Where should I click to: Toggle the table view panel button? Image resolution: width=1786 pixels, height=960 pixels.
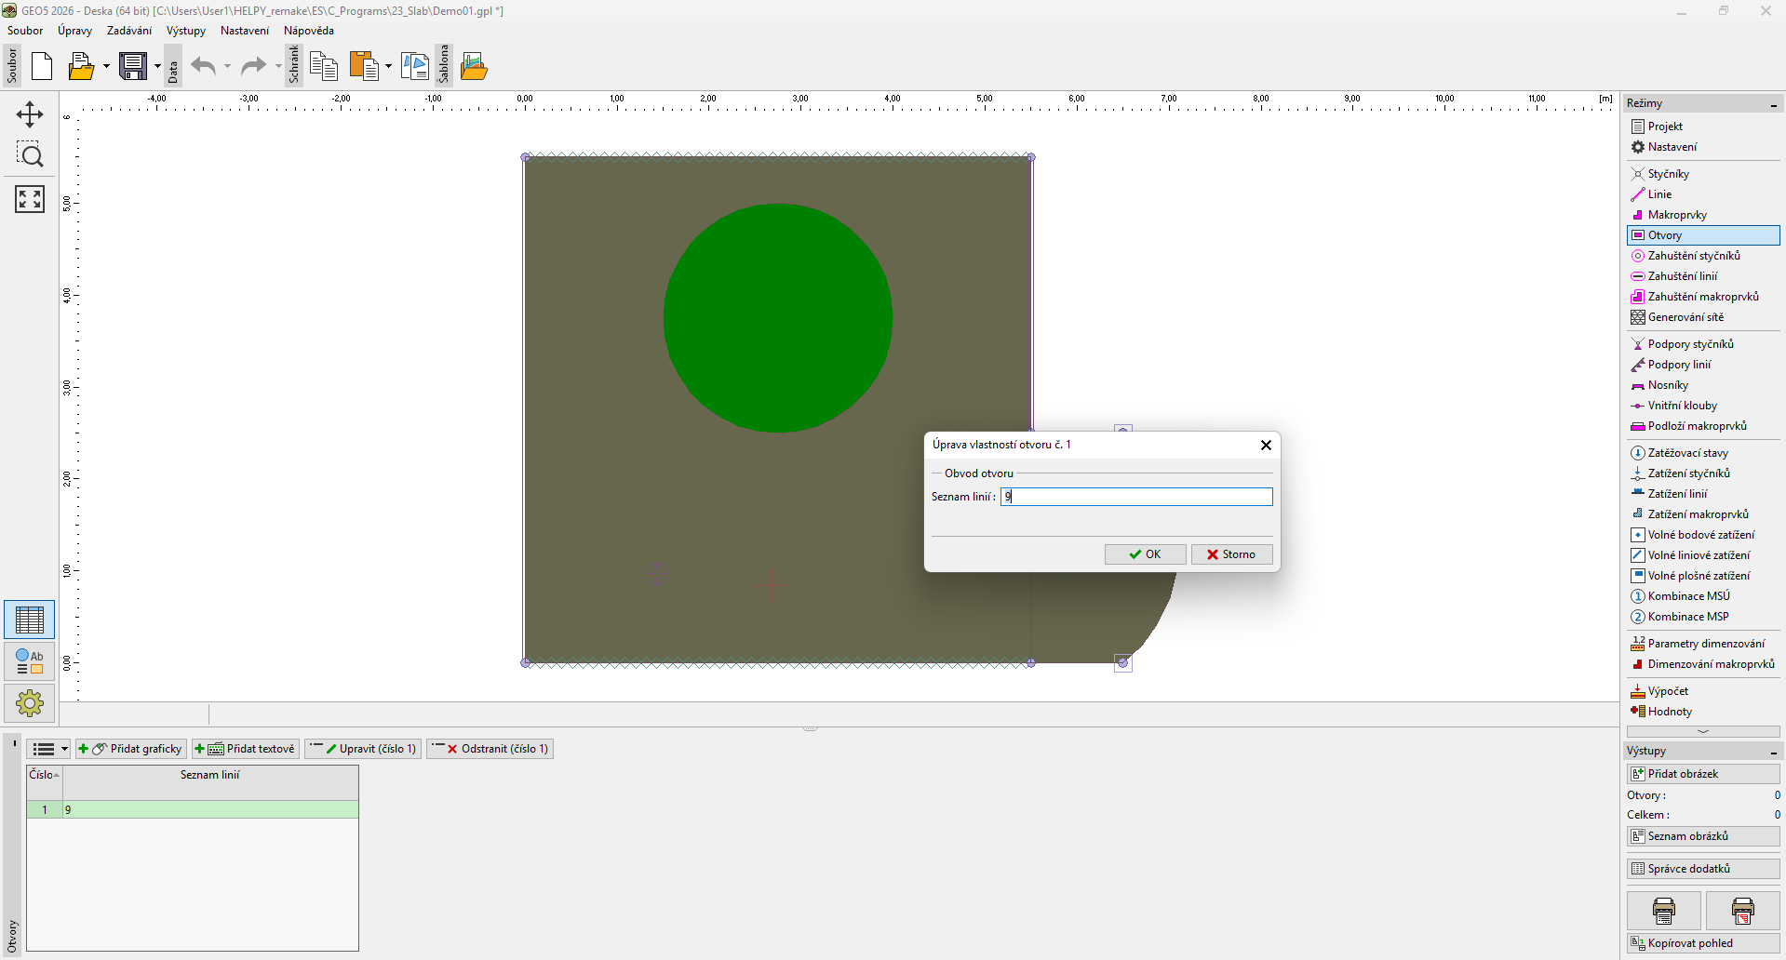click(30, 620)
